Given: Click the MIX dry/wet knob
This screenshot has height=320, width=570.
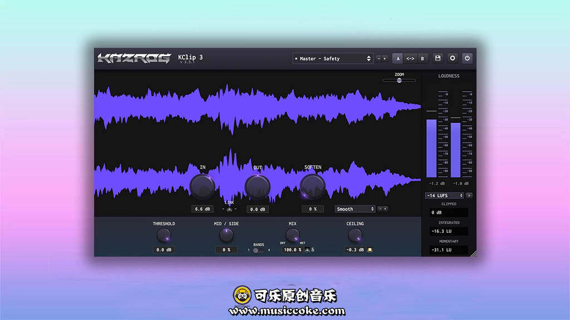Looking at the screenshot, I should click(293, 236).
